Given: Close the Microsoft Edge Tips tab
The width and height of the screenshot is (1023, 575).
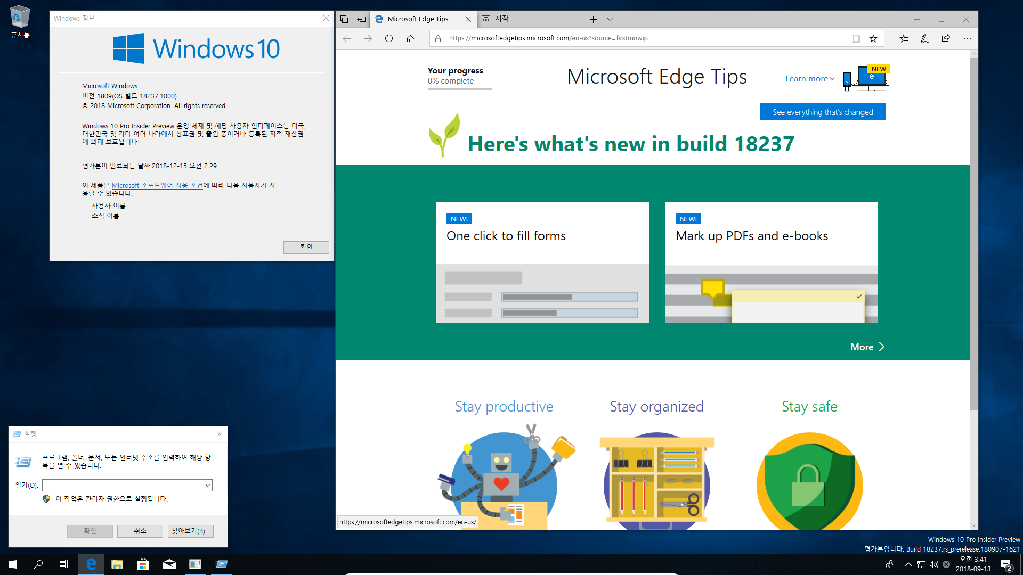Looking at the screenshot, I should click(468, 19).
